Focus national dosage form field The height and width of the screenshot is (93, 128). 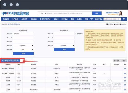(64, 38)
